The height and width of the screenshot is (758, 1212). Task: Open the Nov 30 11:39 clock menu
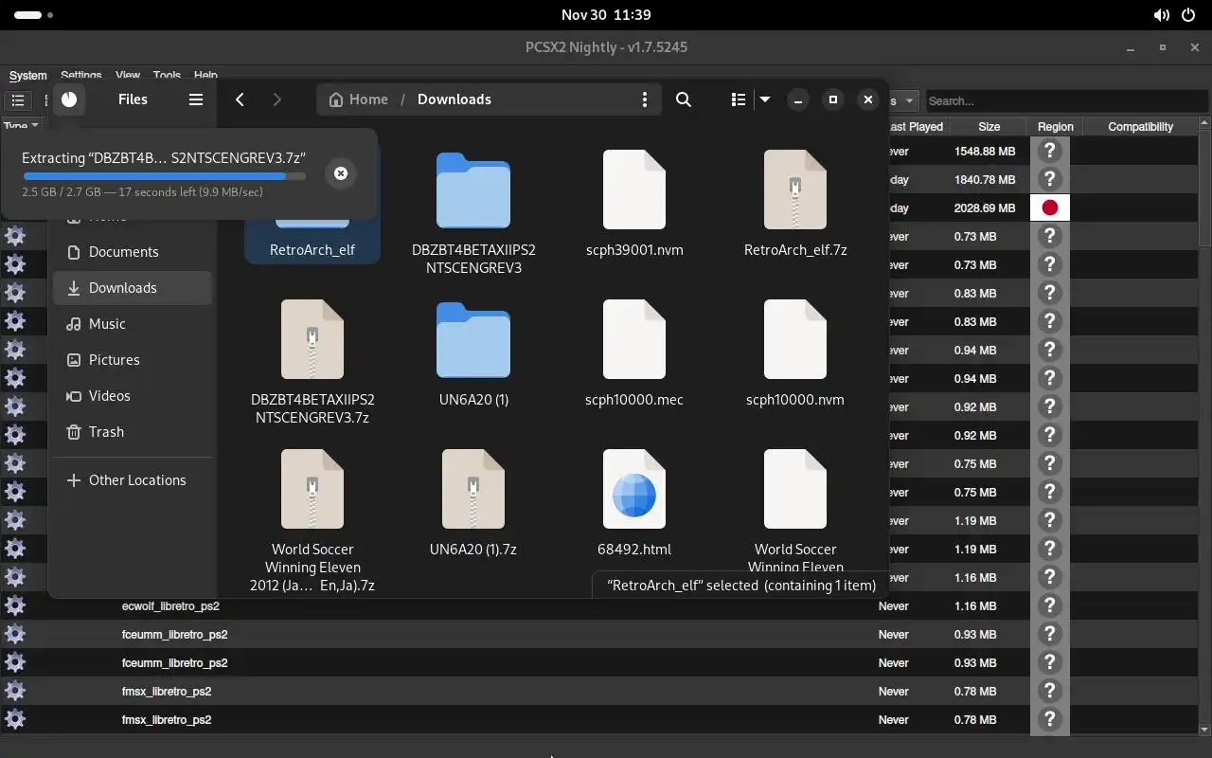[606, 15]
